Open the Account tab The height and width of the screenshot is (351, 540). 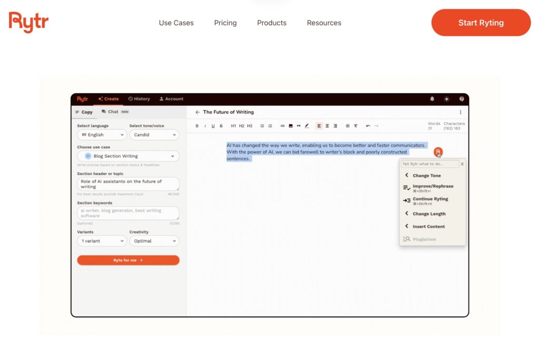[171, 99]
